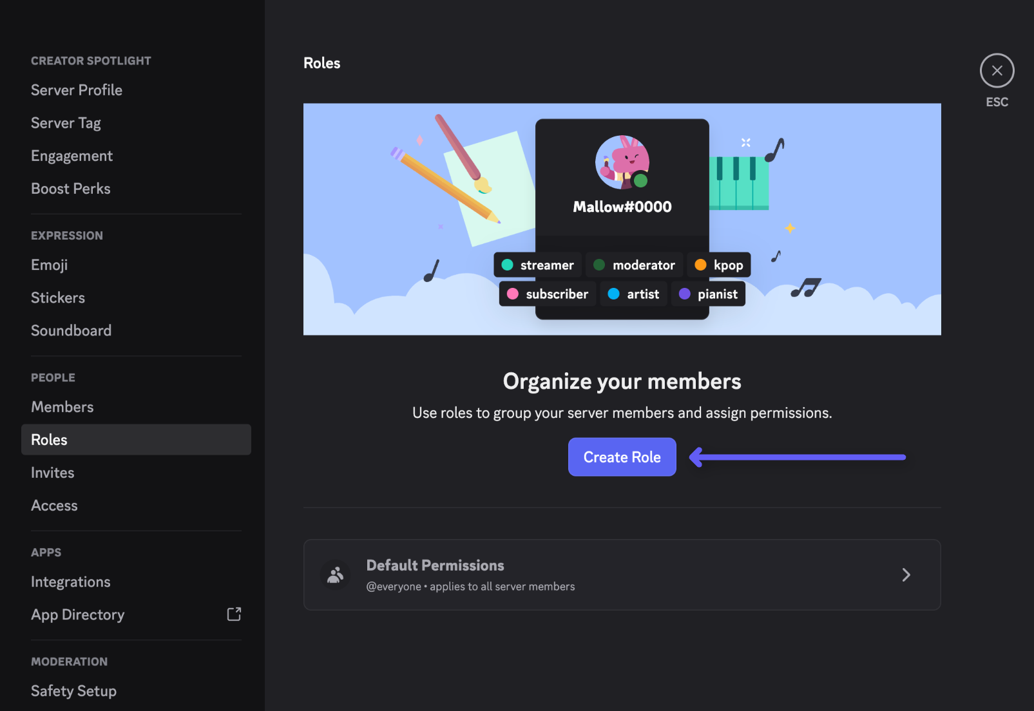
Task: Click the external link icon beside App Directory
Action: pyautogui.click(x=234, y=614)
